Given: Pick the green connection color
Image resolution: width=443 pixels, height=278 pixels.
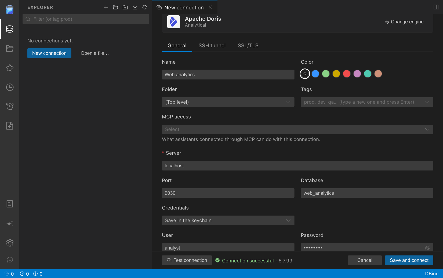Looking at the screenshot, I should (326, 74).
